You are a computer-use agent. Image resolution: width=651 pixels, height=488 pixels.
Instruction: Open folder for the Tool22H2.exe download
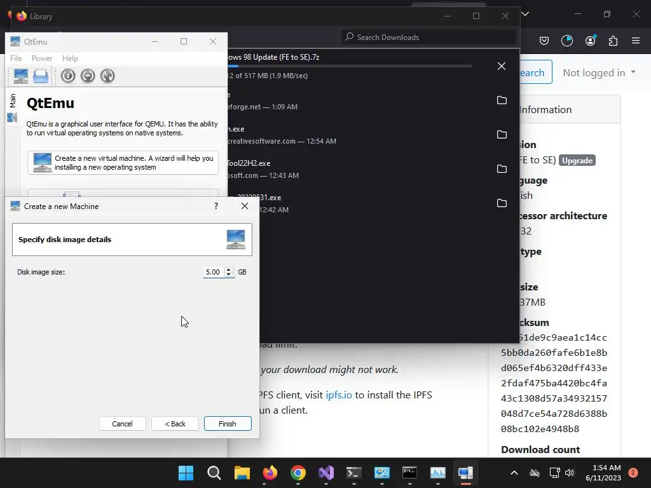click(x=502, y=169)
